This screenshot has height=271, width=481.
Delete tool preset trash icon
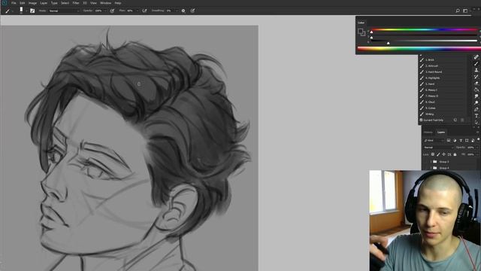tap(462, 120)
